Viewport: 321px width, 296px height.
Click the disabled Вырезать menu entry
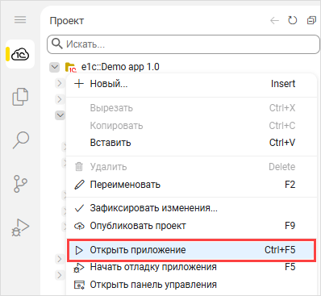tap(191, 108)
